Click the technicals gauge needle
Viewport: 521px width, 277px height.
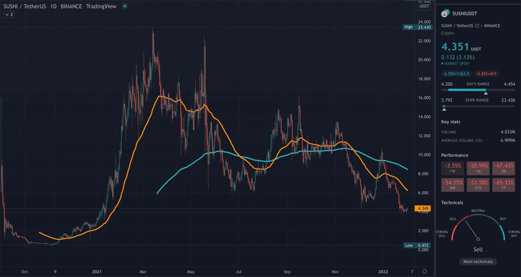[x=472, y=230]
